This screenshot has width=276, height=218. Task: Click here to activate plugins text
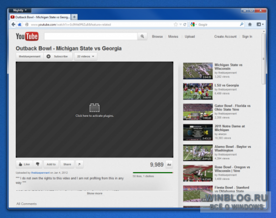94,116
